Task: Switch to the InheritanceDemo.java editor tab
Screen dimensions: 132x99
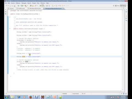Action: 35,9
